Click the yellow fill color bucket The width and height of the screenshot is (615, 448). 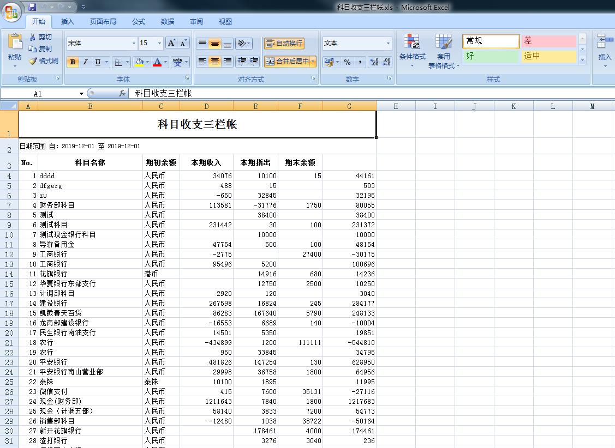click(139, 62)
